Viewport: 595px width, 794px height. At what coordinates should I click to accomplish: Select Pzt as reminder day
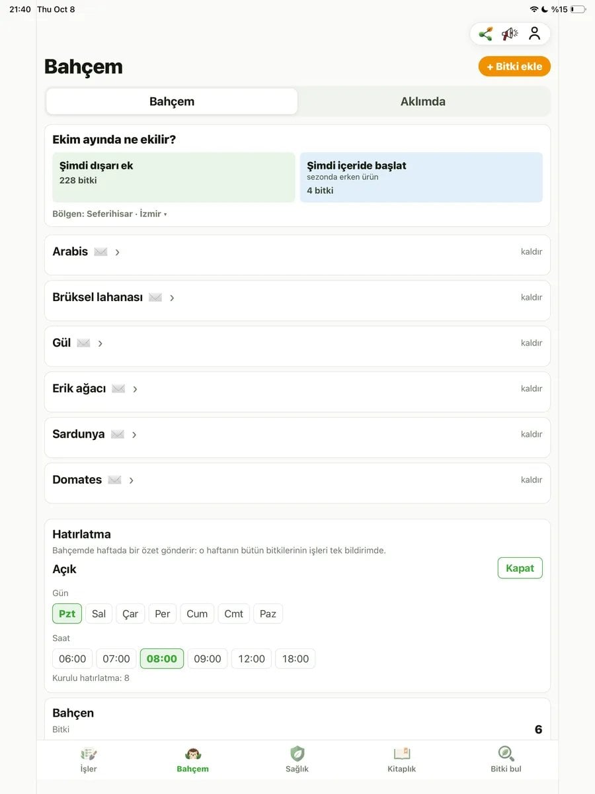[67, 613]
